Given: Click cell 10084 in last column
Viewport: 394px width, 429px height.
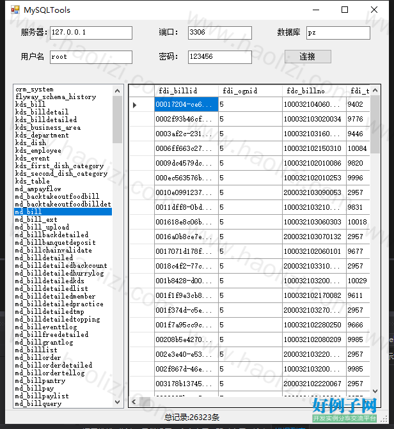Looking at the screenshot, I should [358, 148].
